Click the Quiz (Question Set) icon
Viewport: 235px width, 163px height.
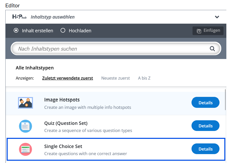(x=25, y=126)
